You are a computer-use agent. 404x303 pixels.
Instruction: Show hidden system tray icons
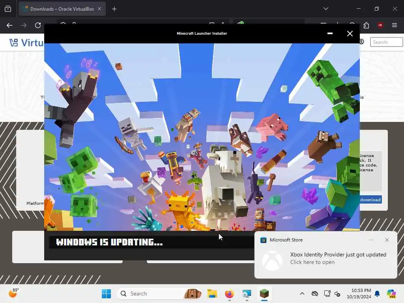tap(302, 294)
